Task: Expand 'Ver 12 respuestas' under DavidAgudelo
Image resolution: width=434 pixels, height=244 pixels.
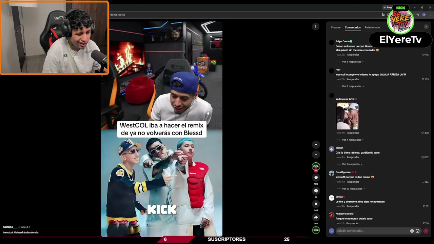Action: tap(354, 189)
